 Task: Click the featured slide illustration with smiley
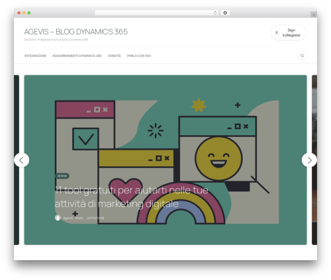click(x=165, y=160)
